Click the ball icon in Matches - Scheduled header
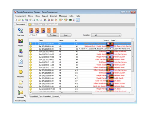 pos(30,24)
